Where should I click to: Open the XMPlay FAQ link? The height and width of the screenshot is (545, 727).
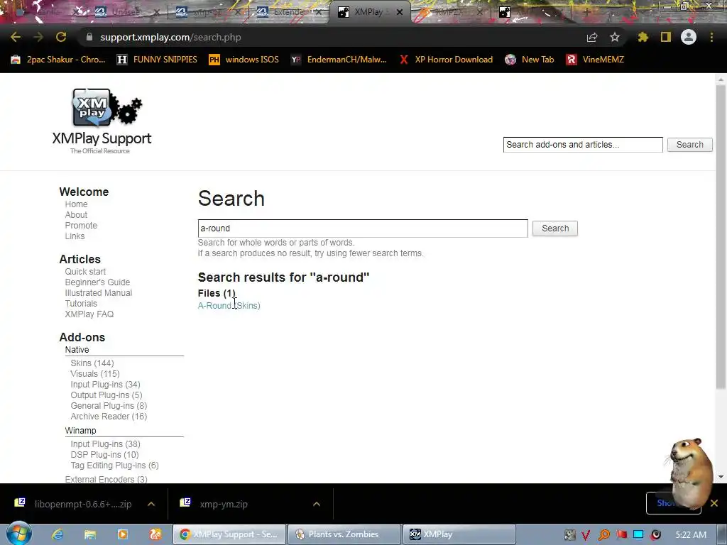click(x=89, y=314)
